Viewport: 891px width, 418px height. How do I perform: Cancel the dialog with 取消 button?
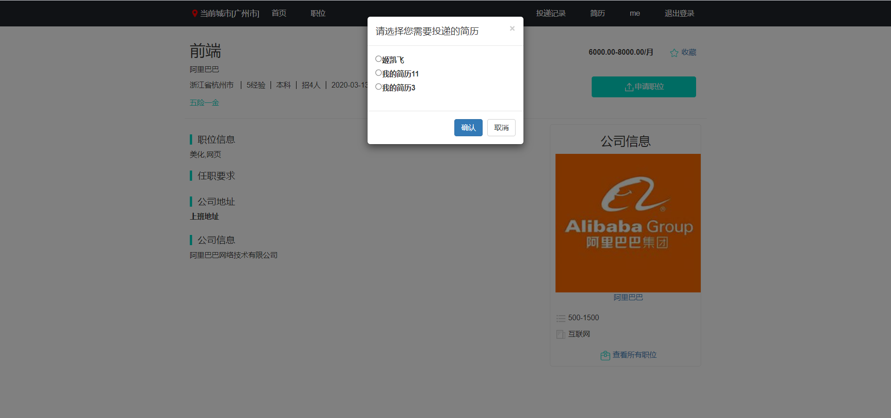tap(501, 127)
